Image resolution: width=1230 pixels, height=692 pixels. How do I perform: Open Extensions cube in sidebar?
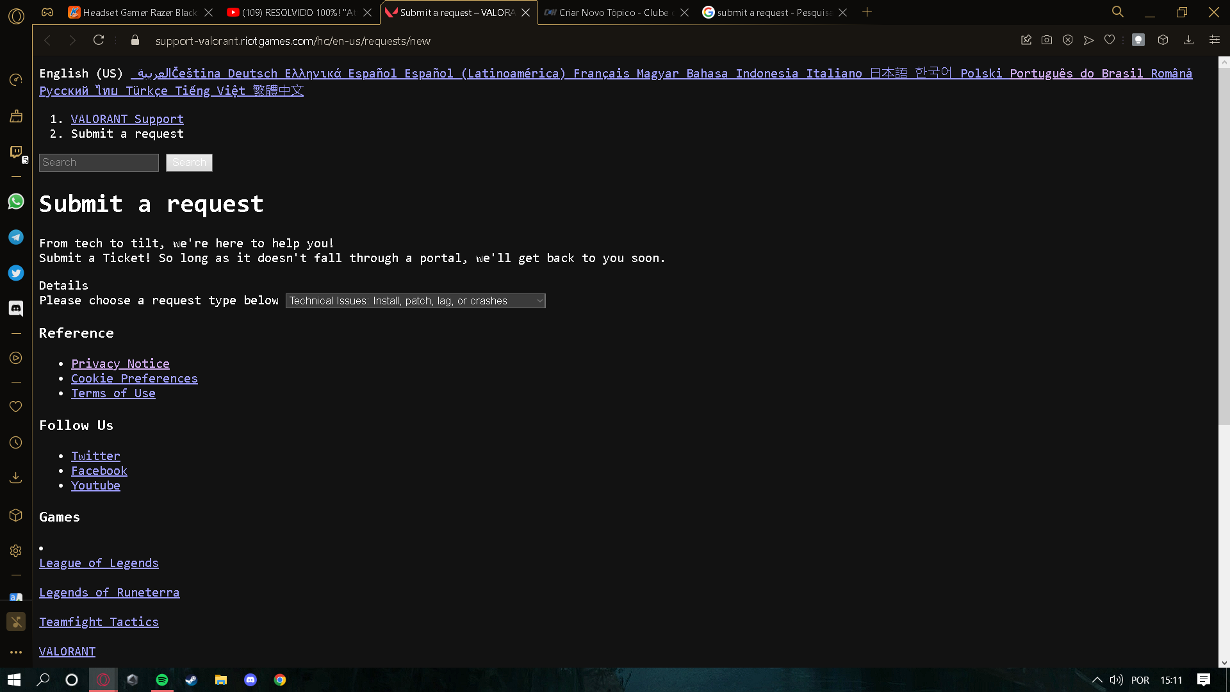(x=16, y=515)
